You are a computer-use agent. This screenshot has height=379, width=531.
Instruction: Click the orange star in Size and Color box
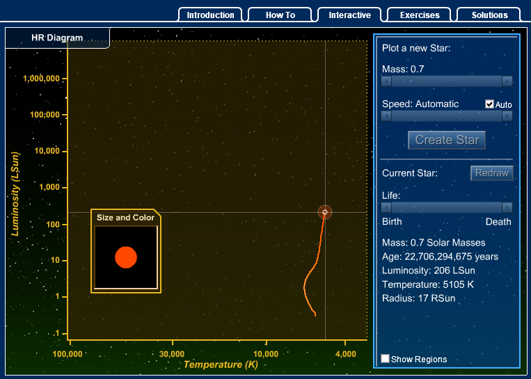[x=126, y=257]
